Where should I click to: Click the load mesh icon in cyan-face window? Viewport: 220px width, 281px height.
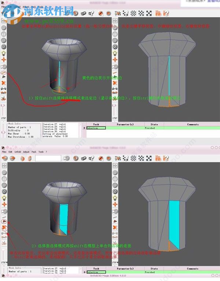5,158
